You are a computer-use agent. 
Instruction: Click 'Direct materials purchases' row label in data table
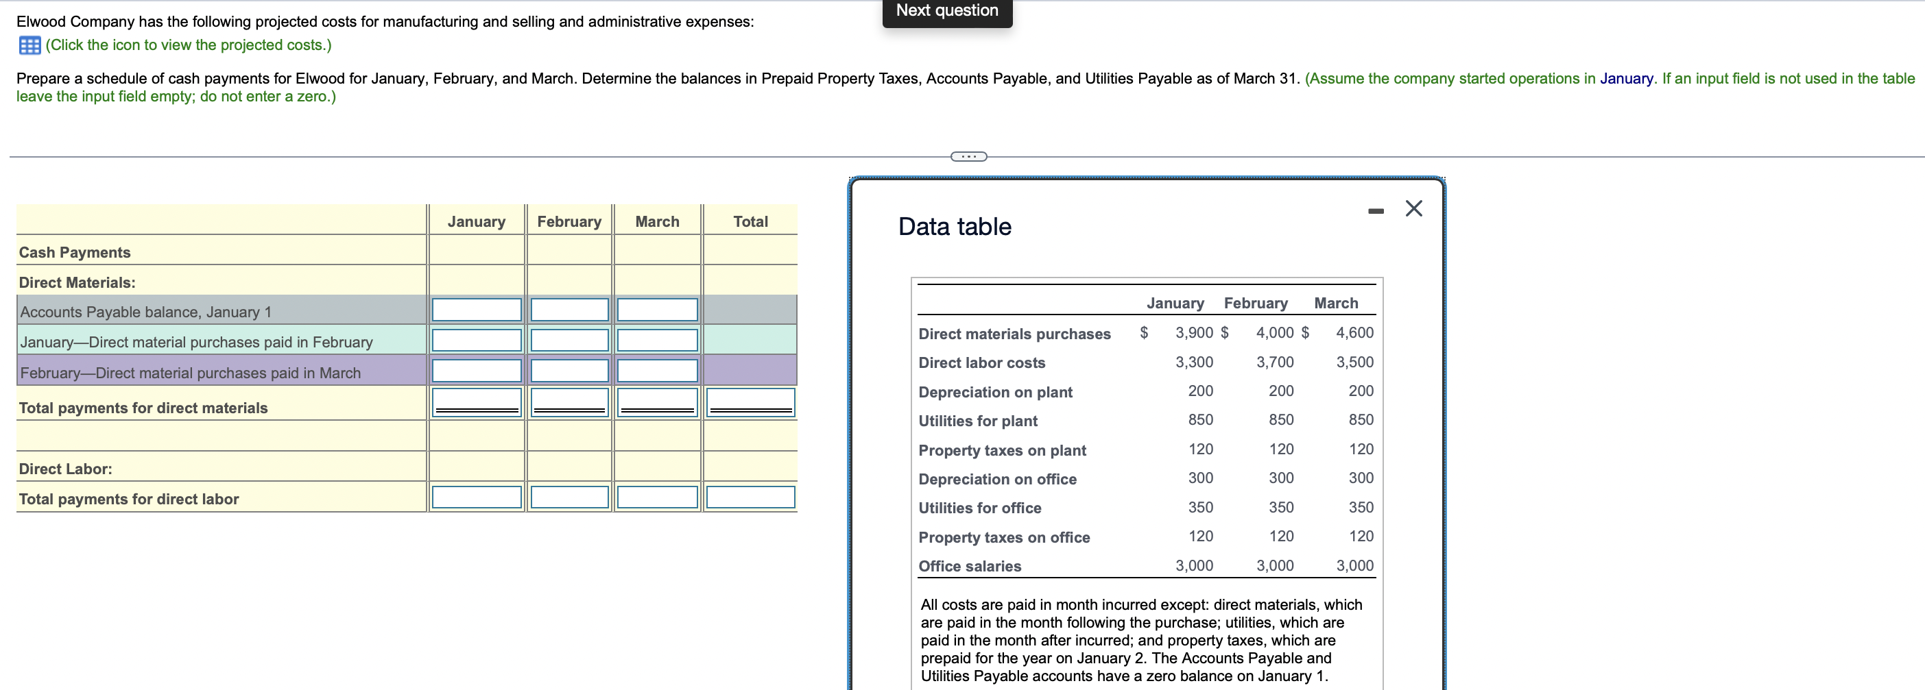tap(1014, 334)
